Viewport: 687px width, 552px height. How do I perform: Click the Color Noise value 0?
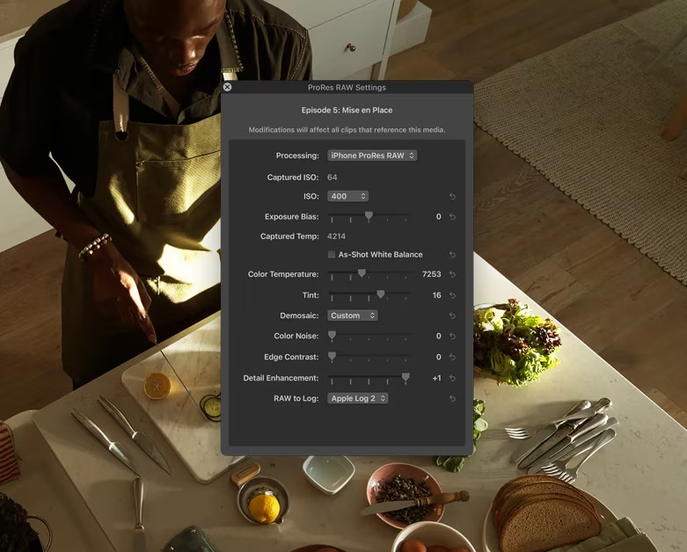click(439, 336)
